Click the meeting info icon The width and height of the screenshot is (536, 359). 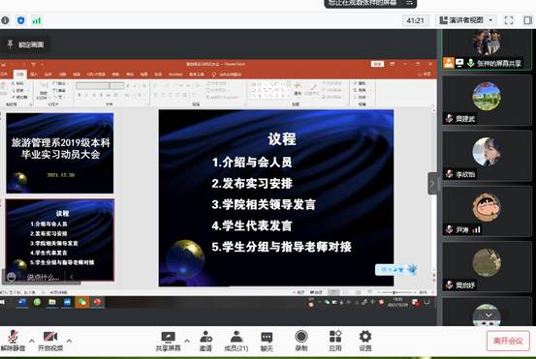pyautogui.click(x=5, y=20)
